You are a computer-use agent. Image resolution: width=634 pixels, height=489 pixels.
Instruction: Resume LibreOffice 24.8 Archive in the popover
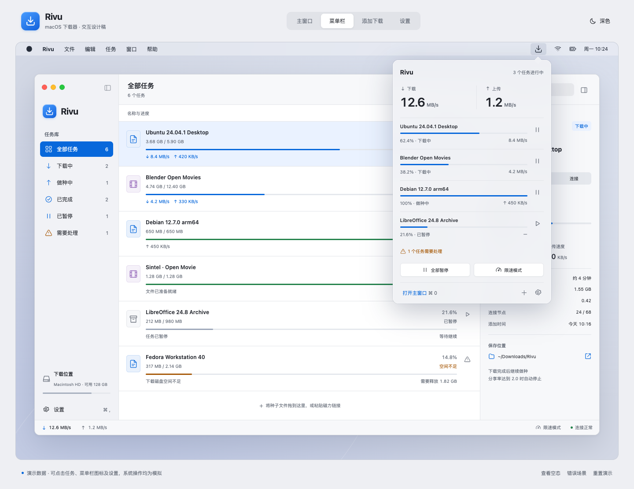coord(537,224)
